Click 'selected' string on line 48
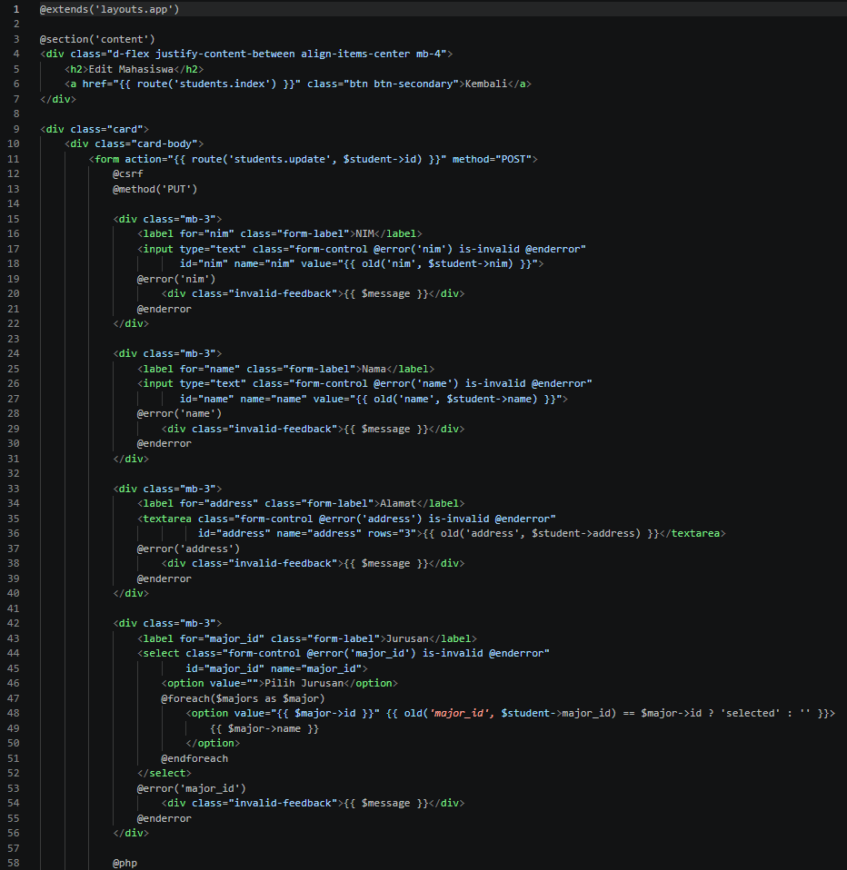Image resolution: width=847 pixels, height=870 pixels. coord(751,713)
